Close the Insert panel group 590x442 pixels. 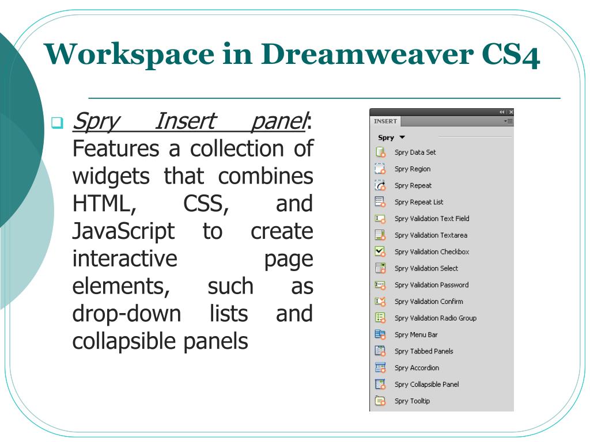pos(511,112)
